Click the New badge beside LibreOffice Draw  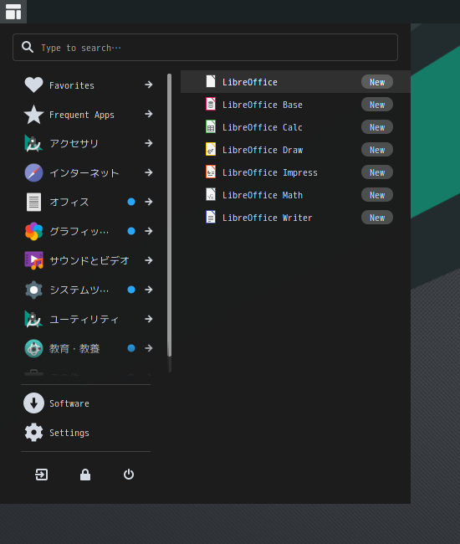377,150
